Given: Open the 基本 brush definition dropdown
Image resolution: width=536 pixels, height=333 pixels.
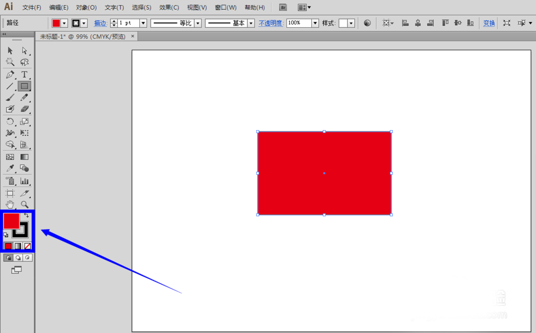Looking at the screenshot, I should click(x=250, y=23).
